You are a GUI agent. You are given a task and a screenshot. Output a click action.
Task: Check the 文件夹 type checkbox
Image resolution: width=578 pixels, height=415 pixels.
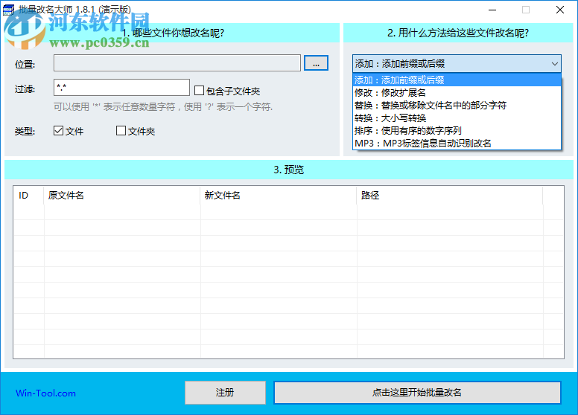(x=121, y=131)
